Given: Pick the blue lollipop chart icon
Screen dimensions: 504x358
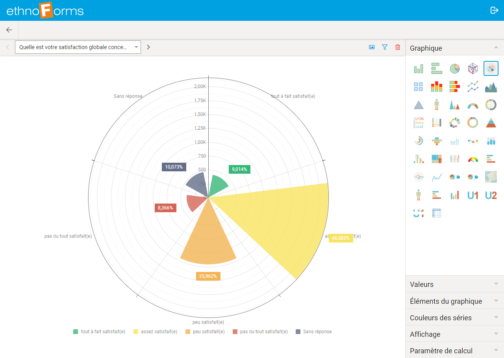Looking at the screenshot, I should click(x=455, y=141).
